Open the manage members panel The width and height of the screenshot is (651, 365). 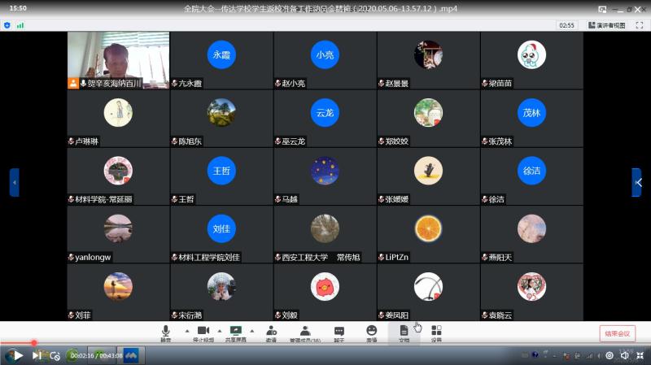pos(305,332)
